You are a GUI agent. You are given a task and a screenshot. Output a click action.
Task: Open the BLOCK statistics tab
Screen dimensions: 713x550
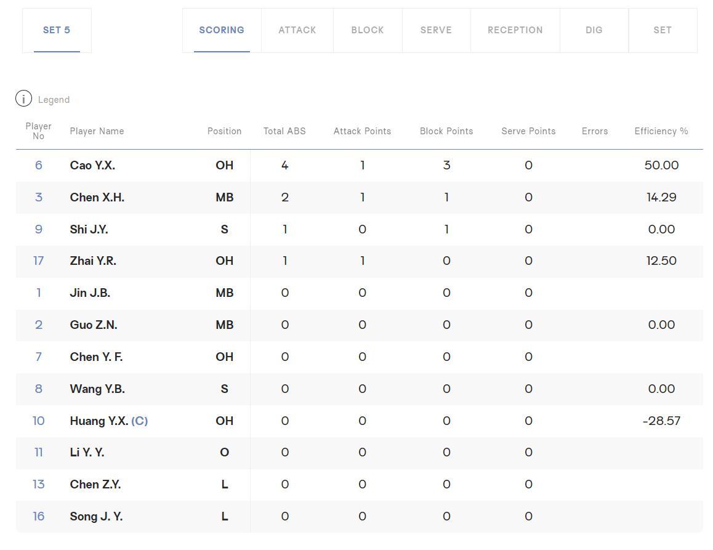pyautogui.click(x=368, y=30)
